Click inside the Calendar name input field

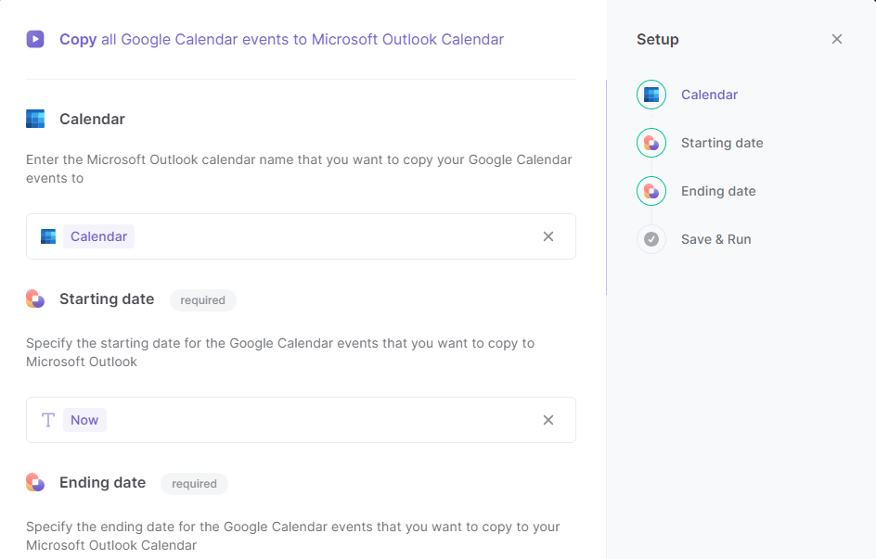click(x=301, y=236)
